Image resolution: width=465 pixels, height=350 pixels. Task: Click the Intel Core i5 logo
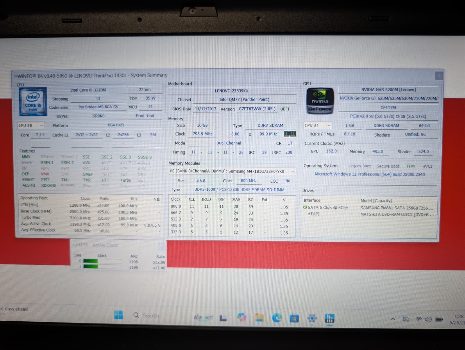click(x=33, y=101)
